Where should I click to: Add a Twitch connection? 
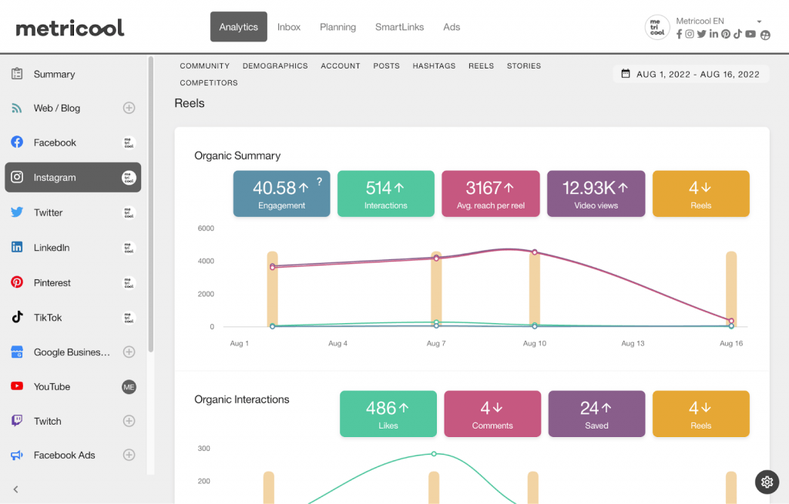129,421
